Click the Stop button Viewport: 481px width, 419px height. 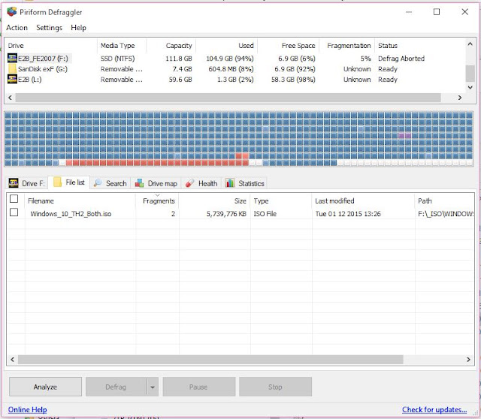pos(275,387)
